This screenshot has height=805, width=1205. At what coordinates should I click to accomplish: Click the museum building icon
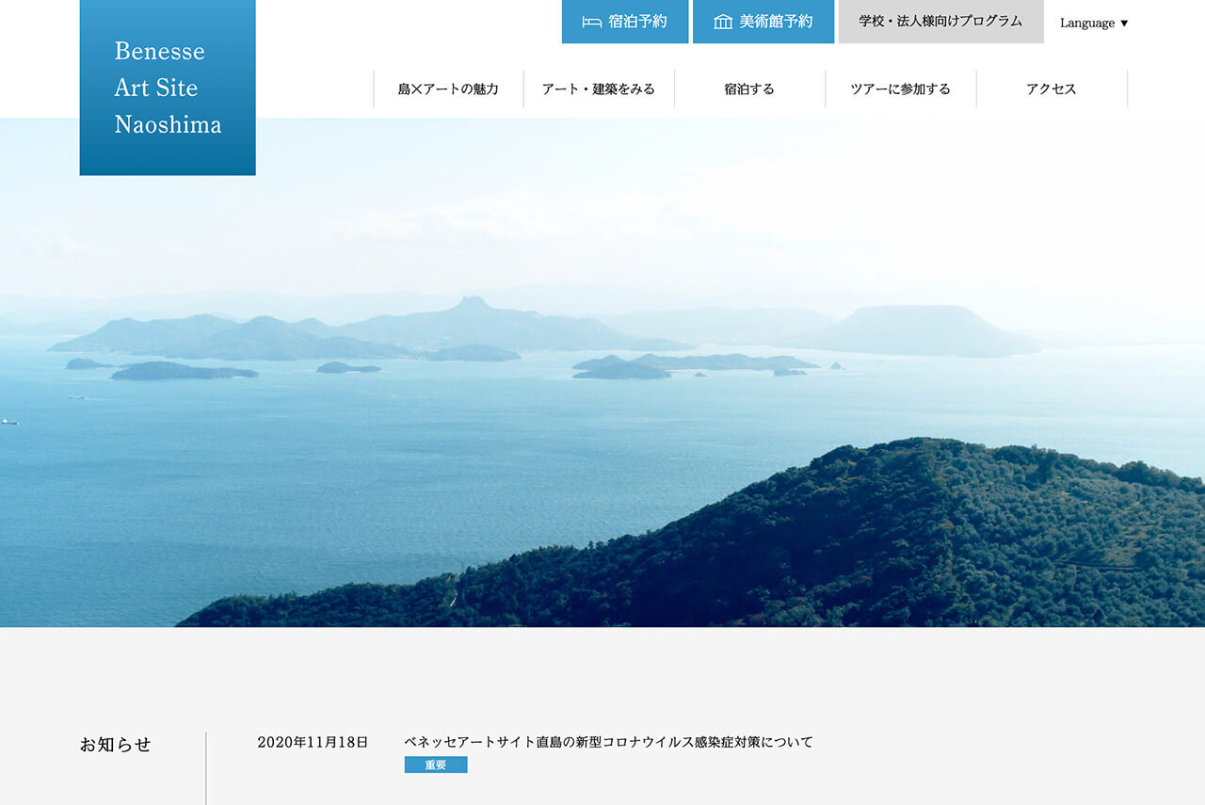tap(722, 22)
